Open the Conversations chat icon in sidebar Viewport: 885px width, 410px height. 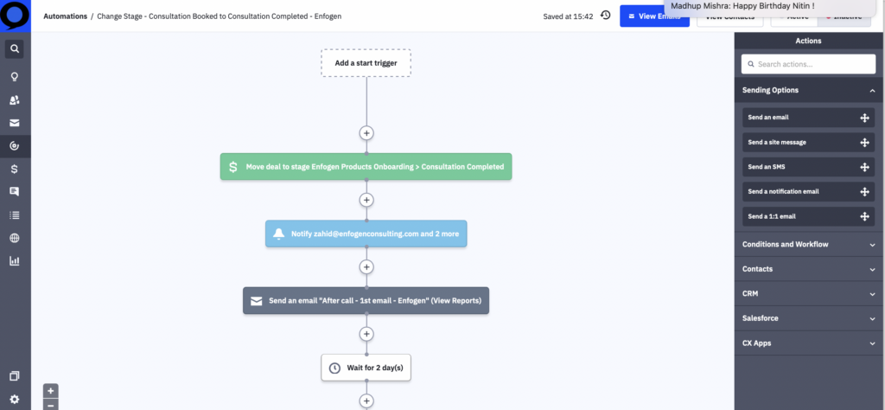[x=15, y=192]
